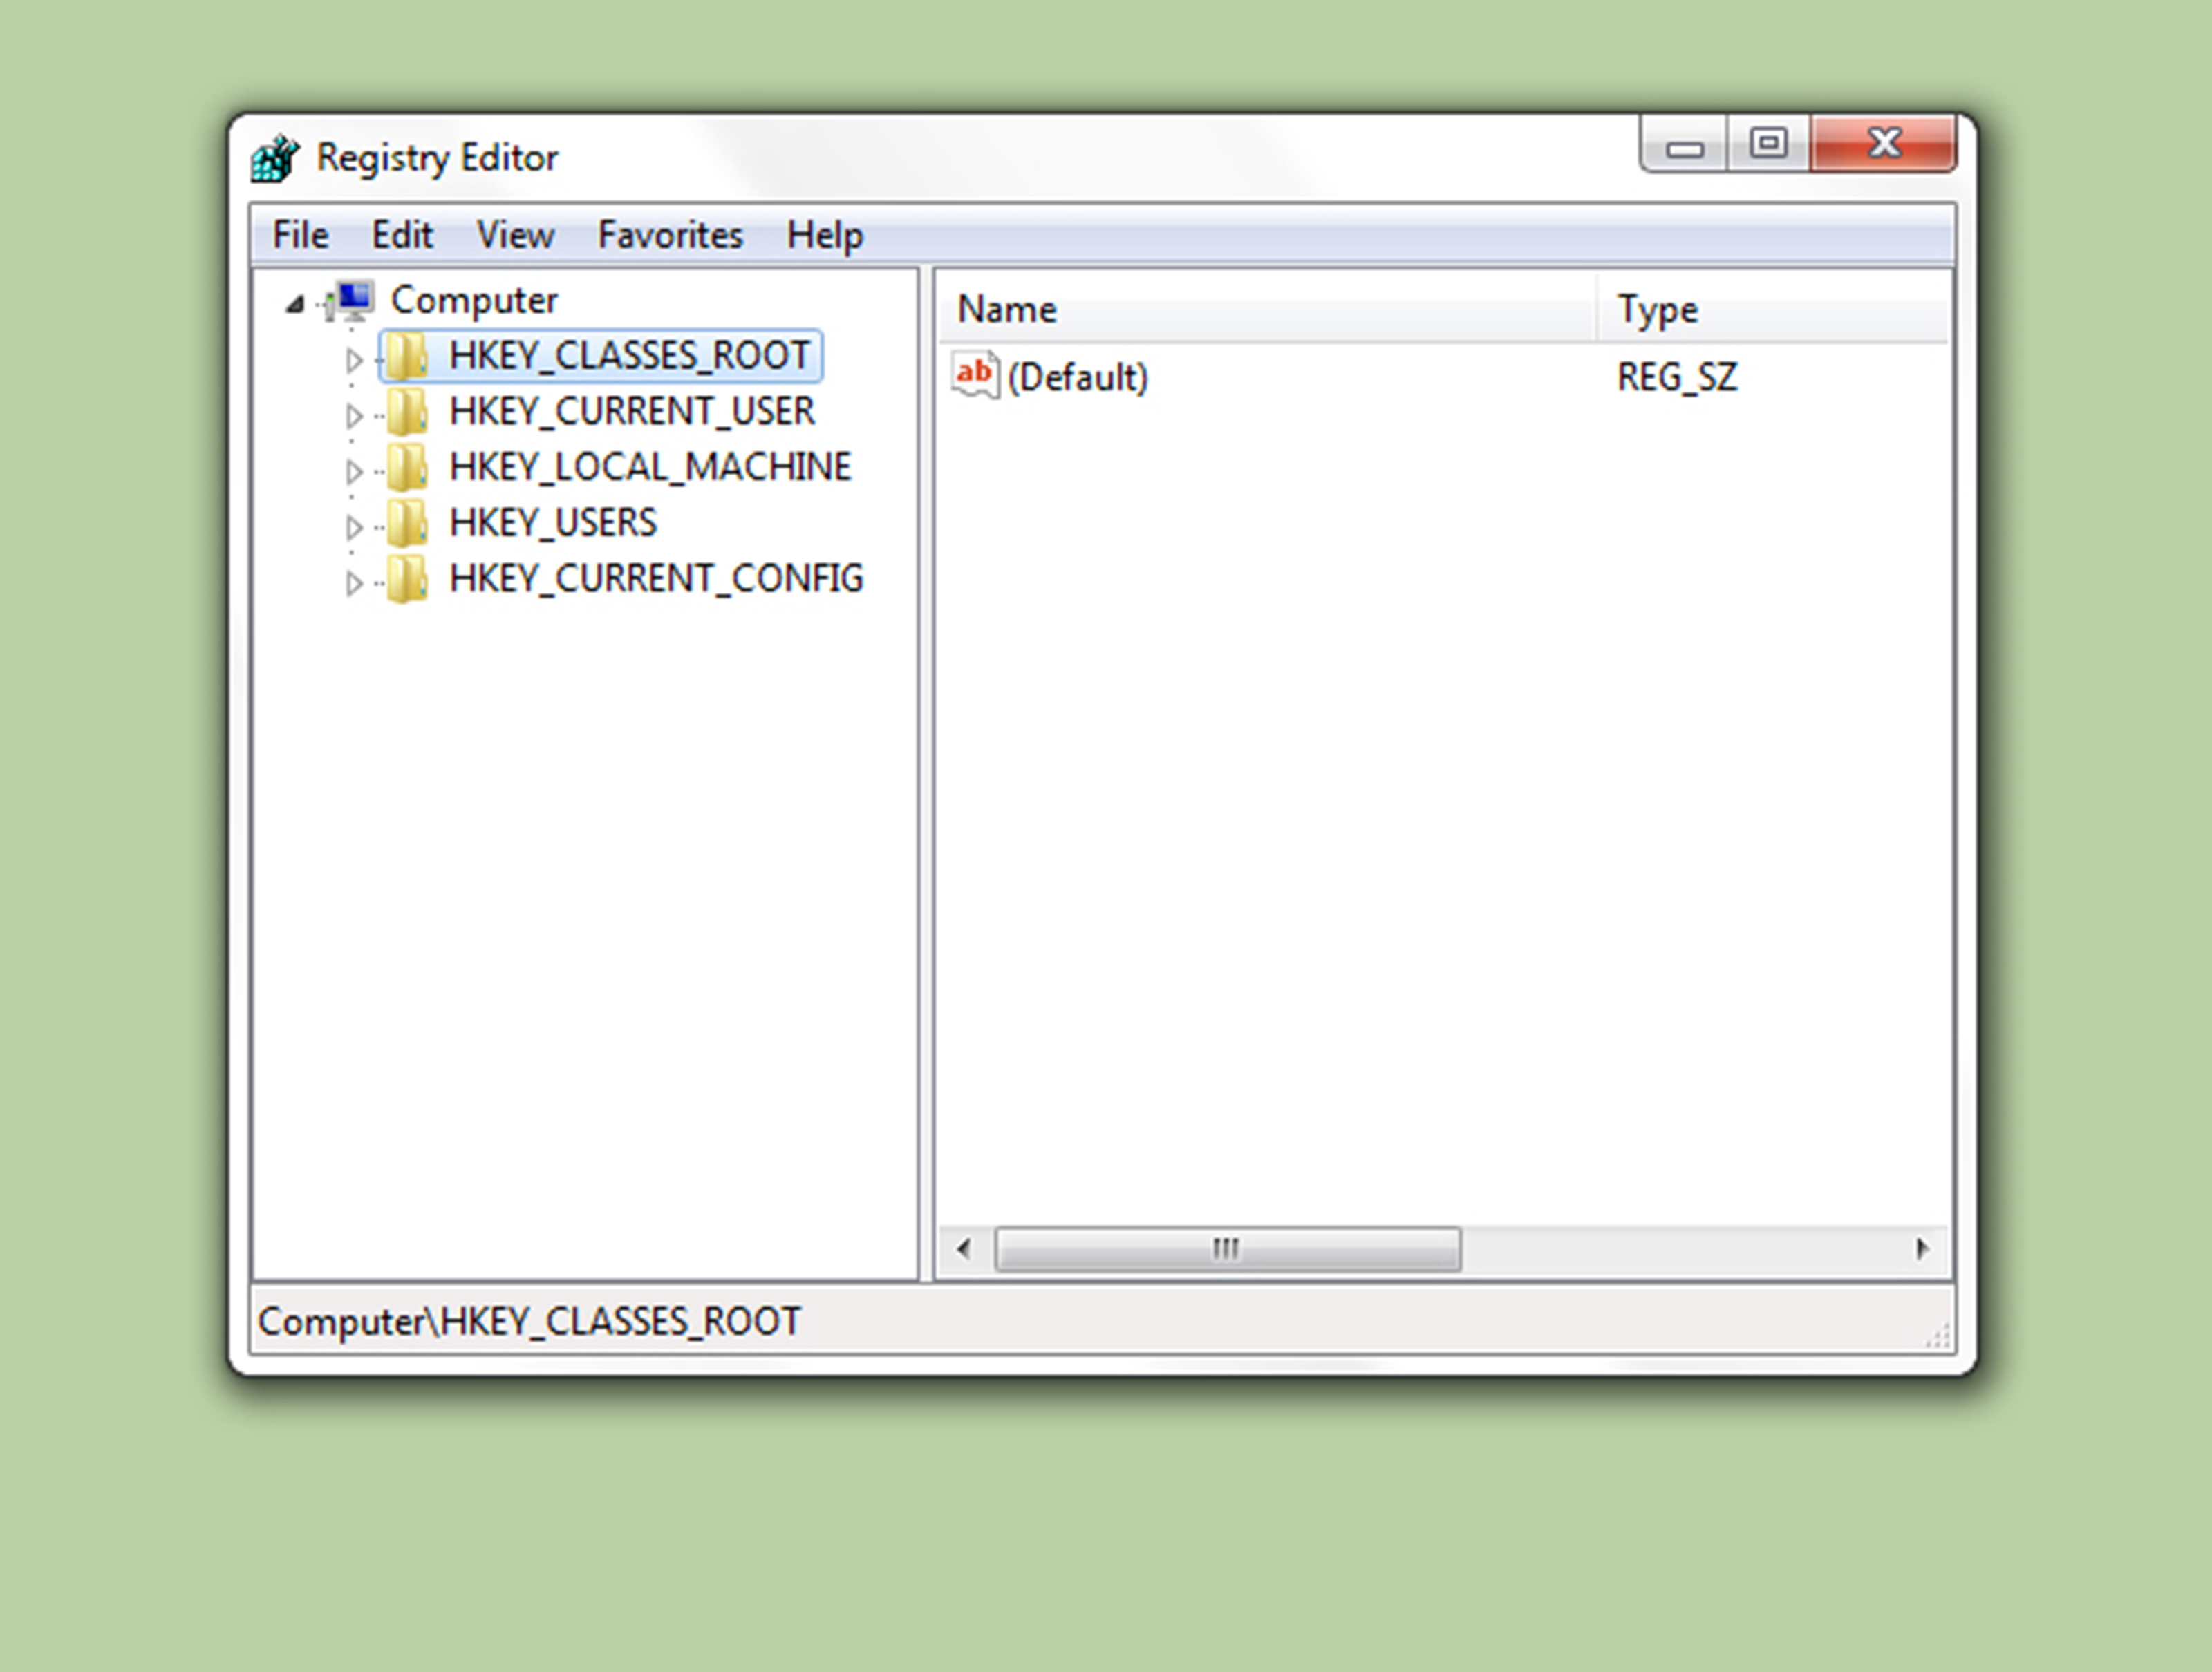Collapse the Computer root node
Image resolution: width=2212 pixels, height=1672 pixels.
294,304
